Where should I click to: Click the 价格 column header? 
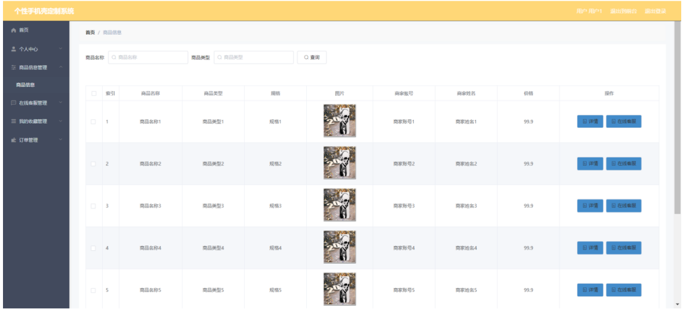[529, 93]
